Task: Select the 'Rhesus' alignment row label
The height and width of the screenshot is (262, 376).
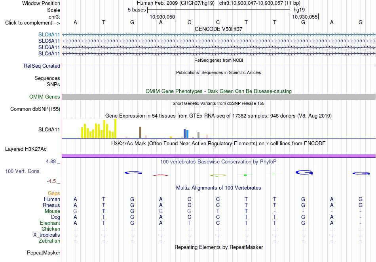Action: click(51, 205)
